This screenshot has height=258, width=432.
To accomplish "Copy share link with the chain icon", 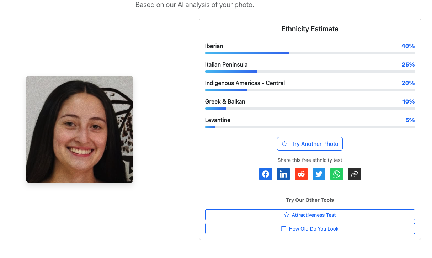I will pos(354,174).
